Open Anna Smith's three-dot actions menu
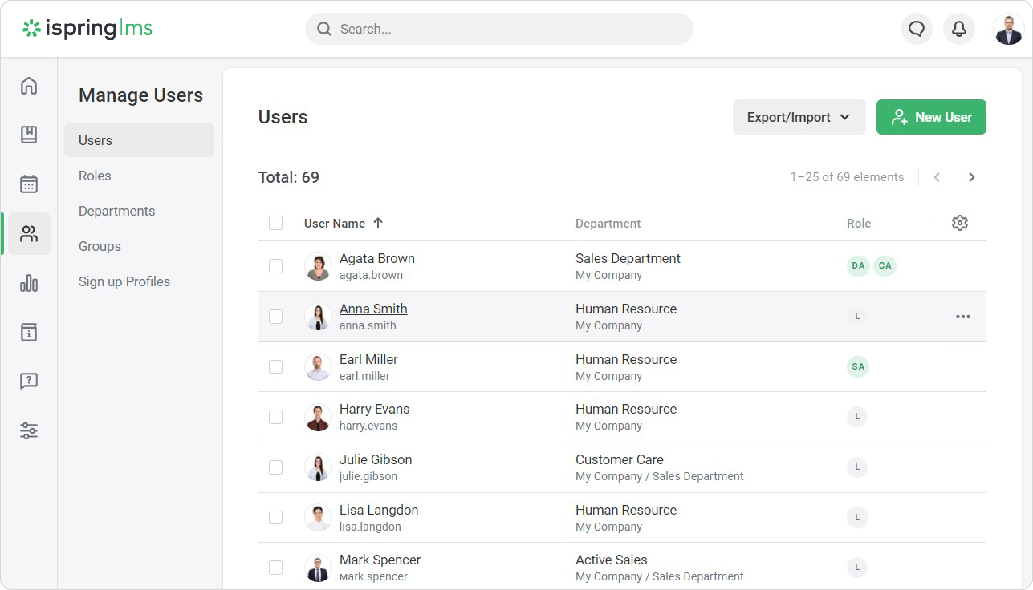 (x=963, y=317)
